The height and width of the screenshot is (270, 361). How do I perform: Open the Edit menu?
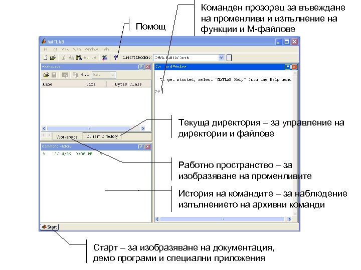point(55,49)
